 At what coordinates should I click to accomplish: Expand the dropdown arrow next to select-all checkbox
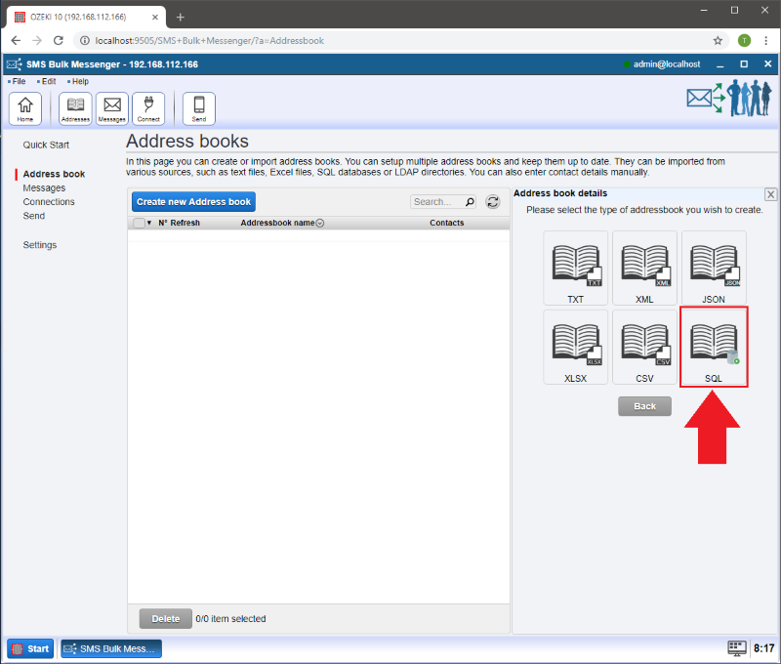click(x=149, y=223)
